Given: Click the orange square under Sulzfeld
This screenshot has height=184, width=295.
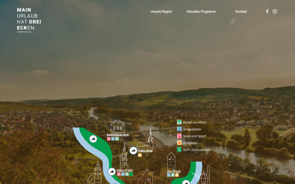Looking at the screenshot, I should [x=177, y=175].
